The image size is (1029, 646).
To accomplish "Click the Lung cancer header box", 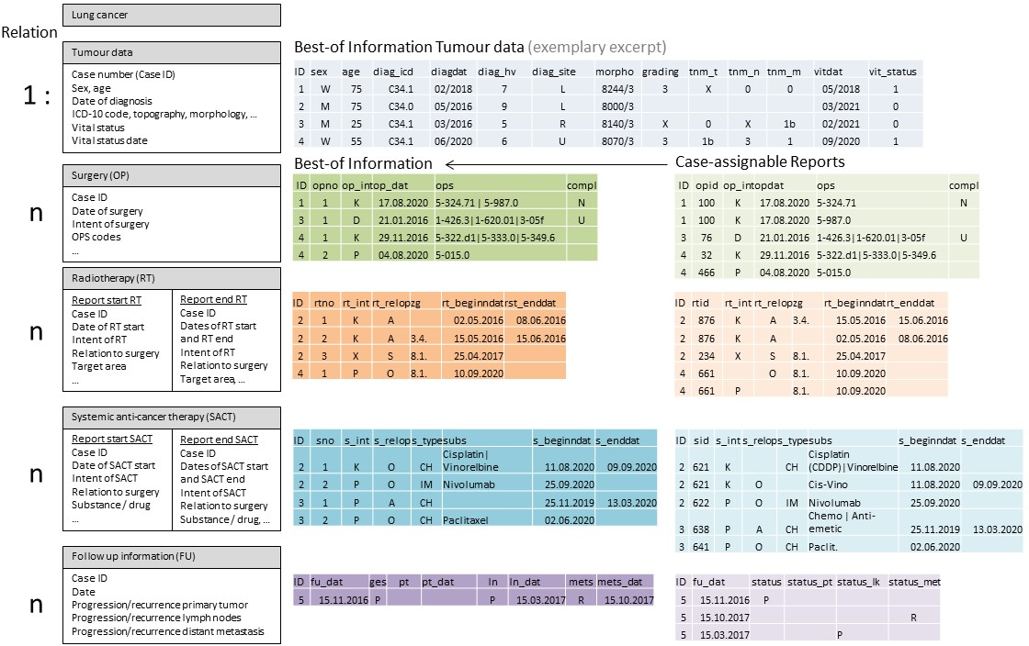I will tap(172, 16).
